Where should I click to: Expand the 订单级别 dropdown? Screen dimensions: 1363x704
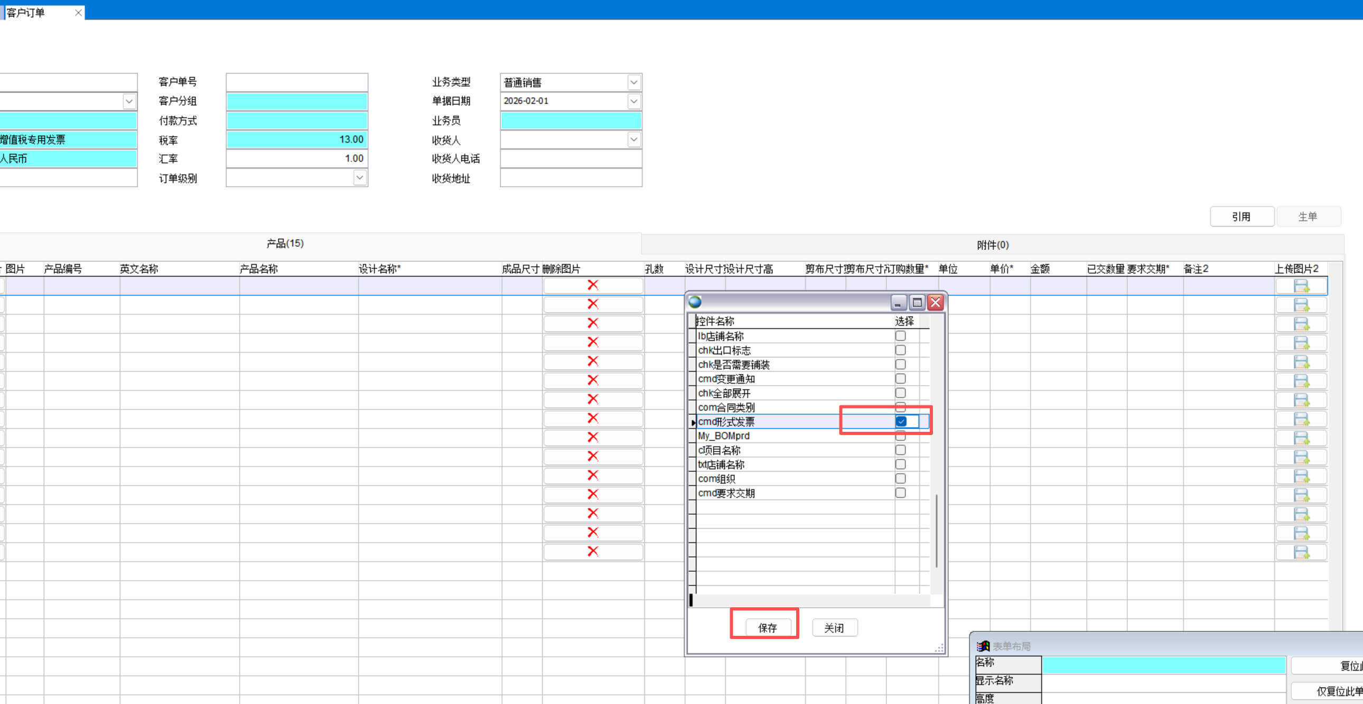(359, 178)
